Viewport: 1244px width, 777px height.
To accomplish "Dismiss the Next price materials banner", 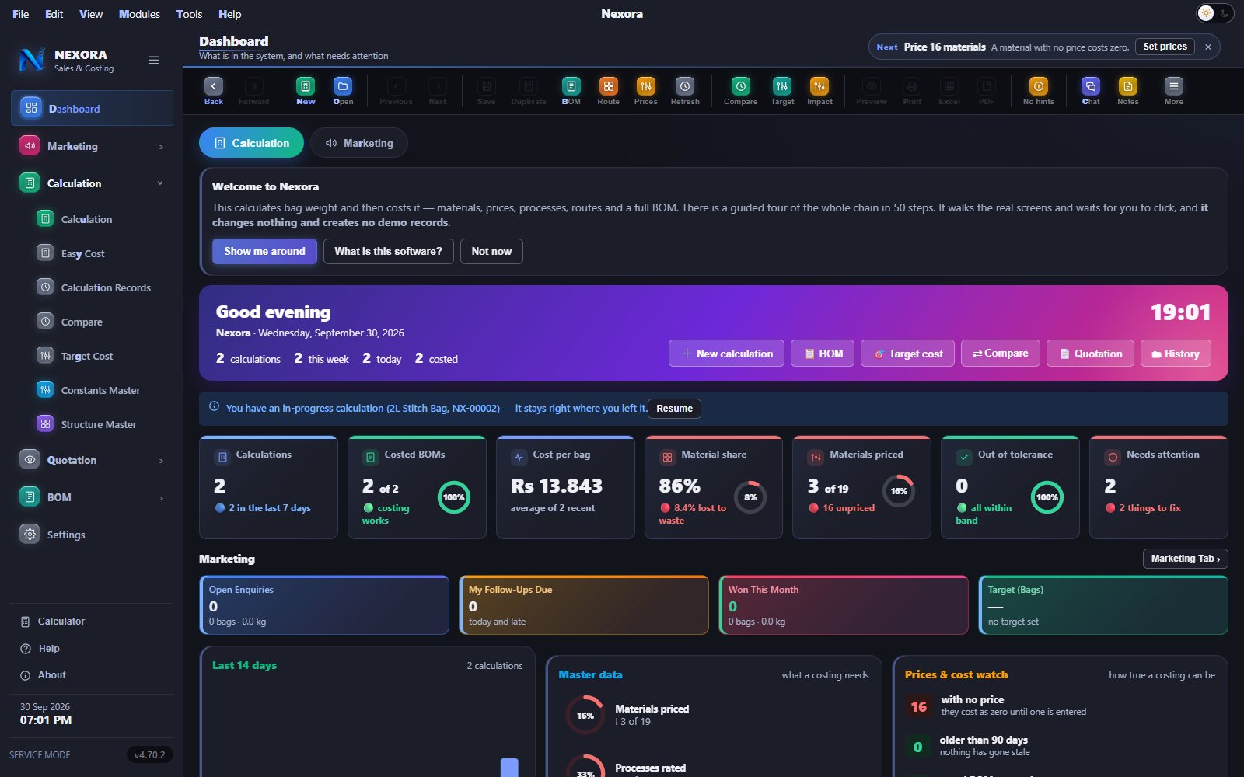I will [1208, 47].
